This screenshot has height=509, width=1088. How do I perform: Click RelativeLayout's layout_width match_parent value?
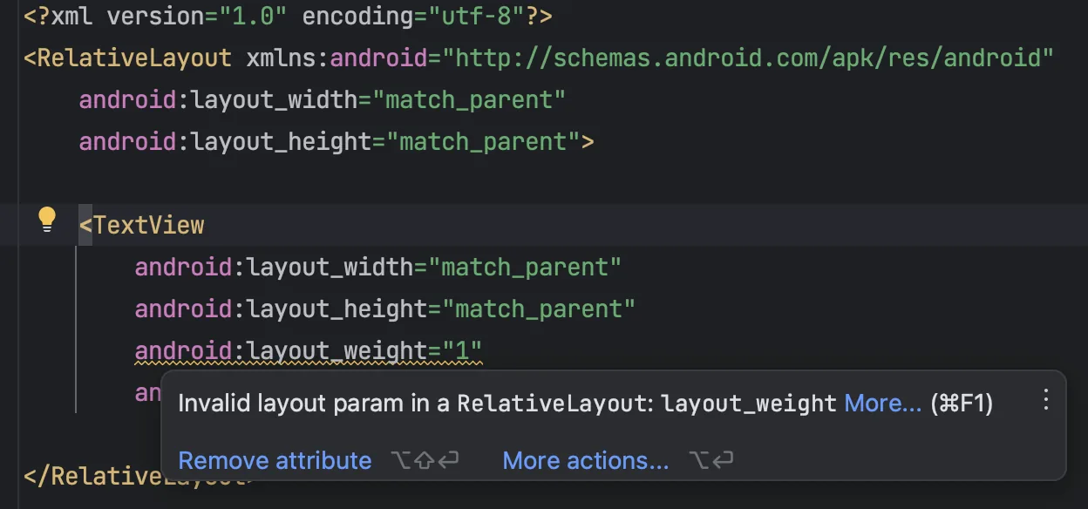tap(469, 99)
